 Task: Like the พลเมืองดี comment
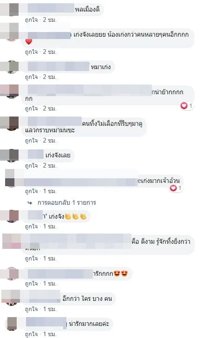click(32, 20)
